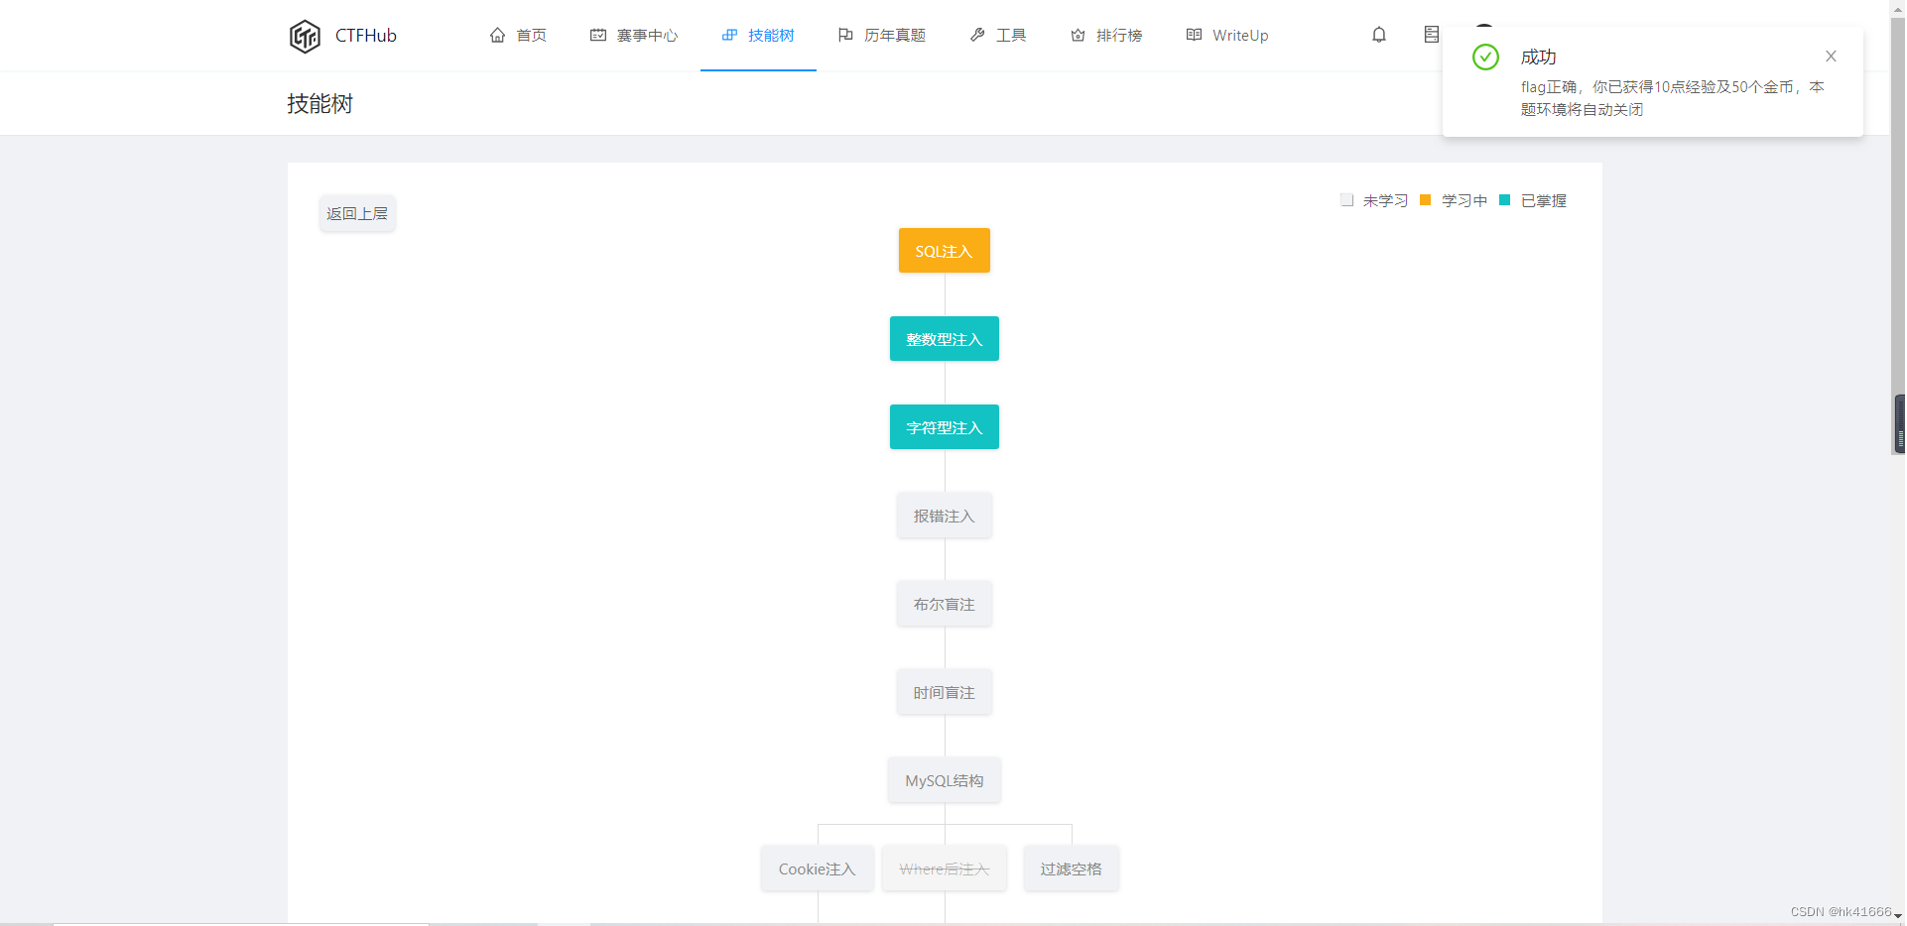The height and width of the screenshot is (926, 1907).
Task: Open the Cookie注入 node
Action: (x=817, y=868)
